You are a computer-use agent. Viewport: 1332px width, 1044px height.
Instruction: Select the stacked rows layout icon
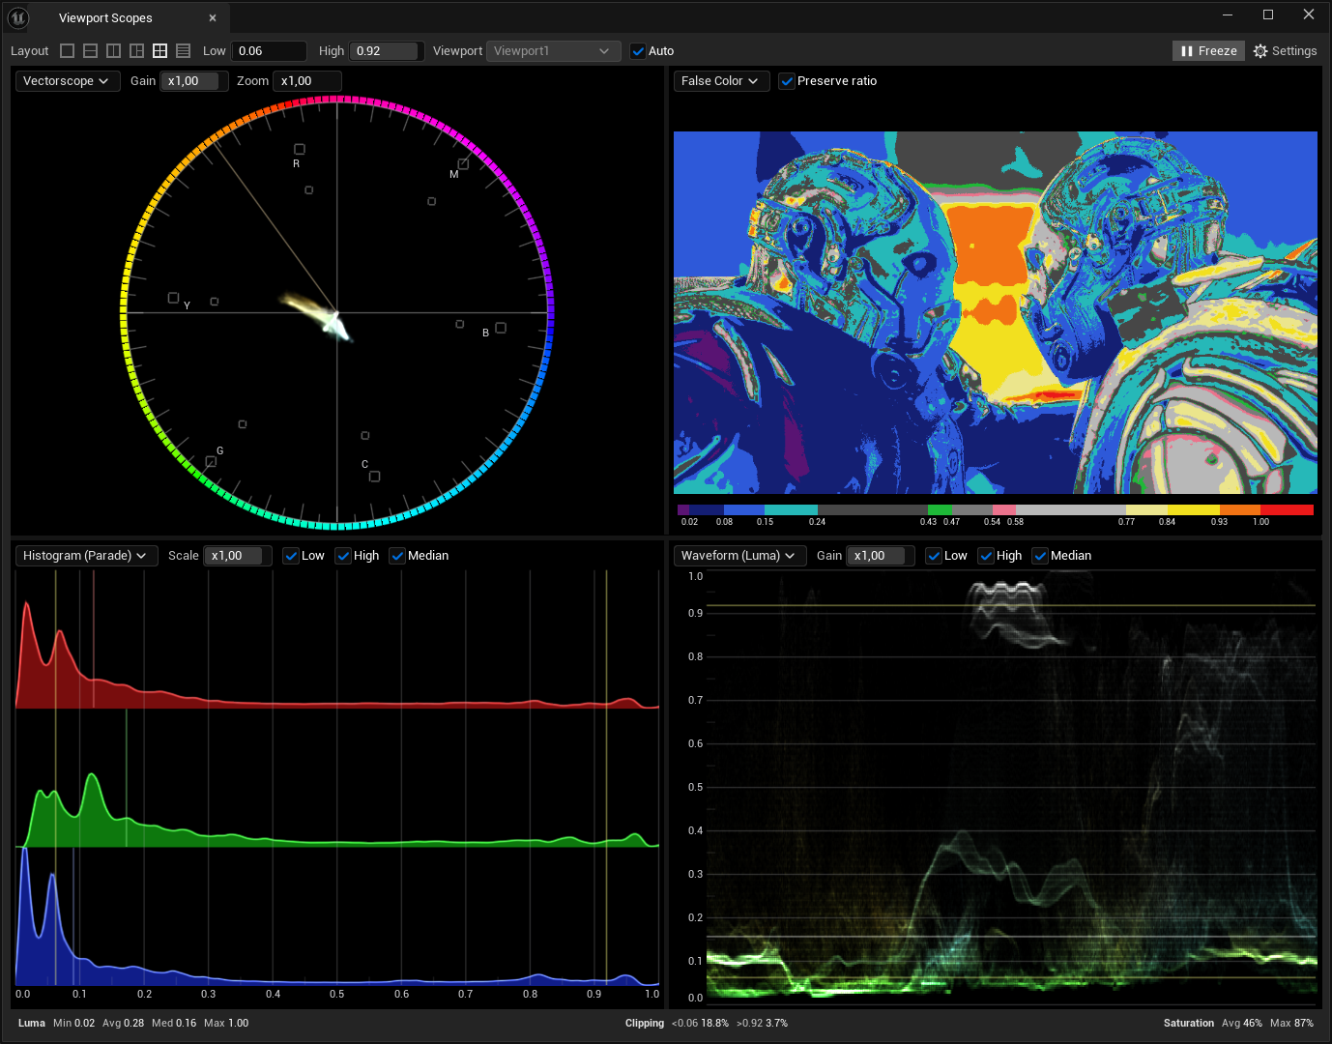[x=183, y=51]
